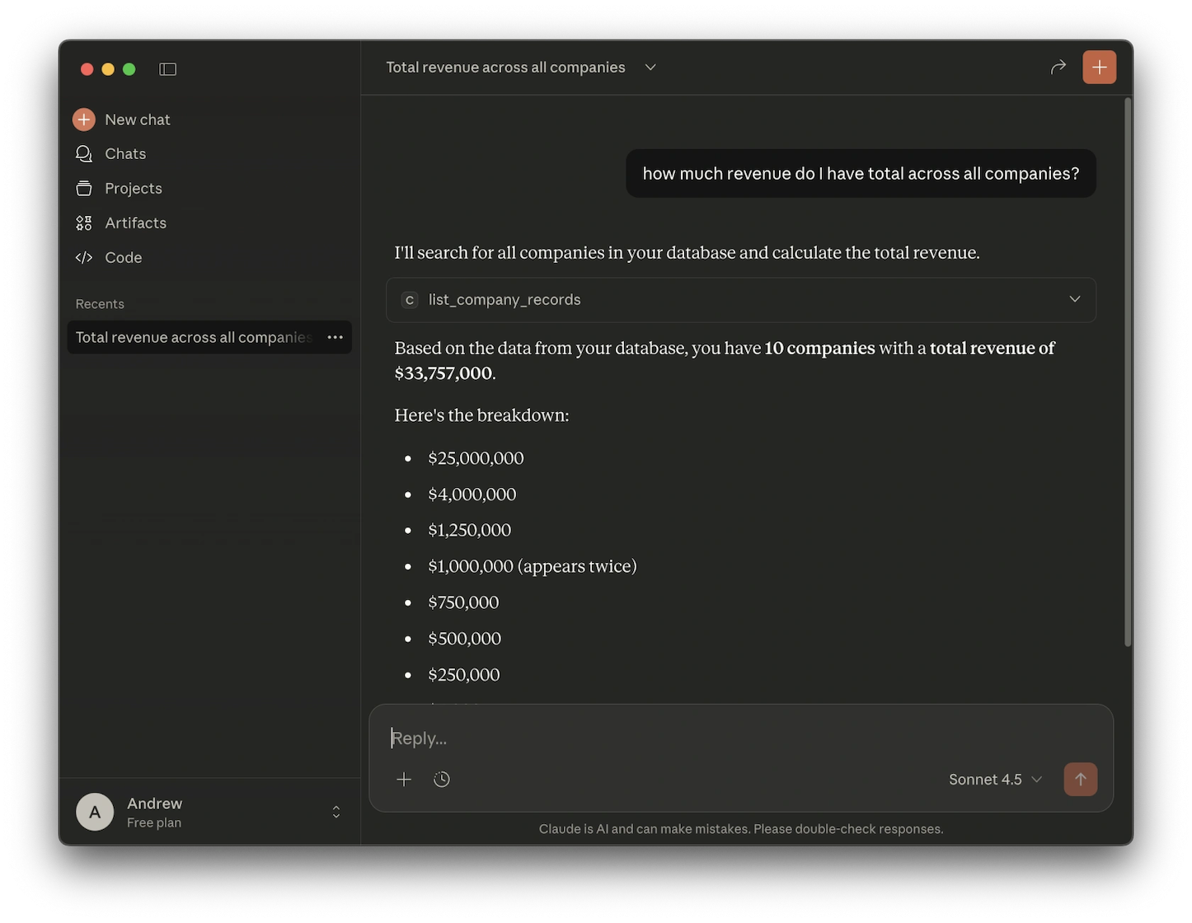The height and width of the screenshot is (923, 1192).
Task: Click the Reply input field
Action: click(x=740, y=738)
